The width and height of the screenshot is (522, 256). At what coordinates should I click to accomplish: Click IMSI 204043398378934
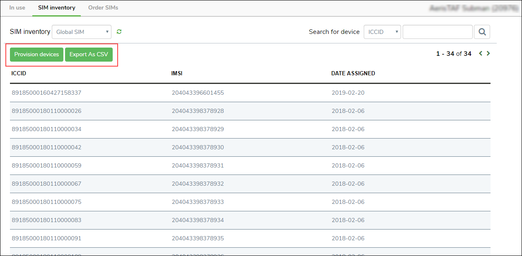coord(198,220)
